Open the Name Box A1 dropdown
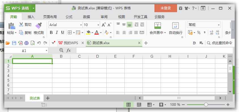Image resolution: width=239 pixels, height=112 pixels. [46, 51]
